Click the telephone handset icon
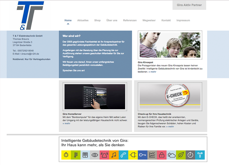The image size is (229, 165). coord(124,155)
